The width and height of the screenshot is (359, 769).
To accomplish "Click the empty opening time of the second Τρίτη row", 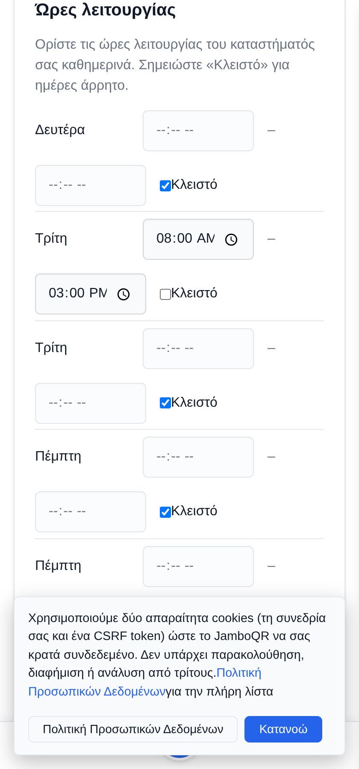I will [198, 349].
